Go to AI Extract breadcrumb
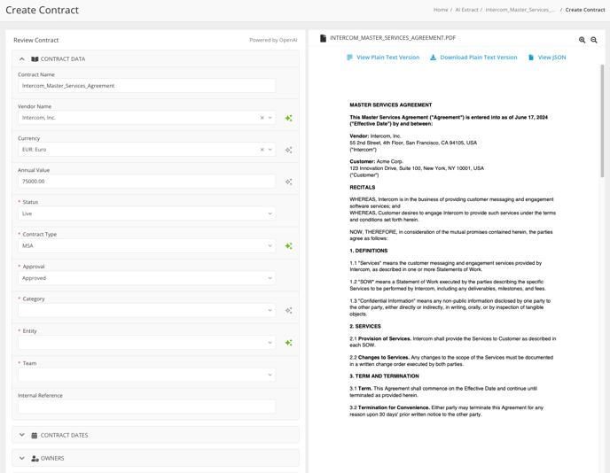The width and height of the screenshot is (610, 473). pyautogui.click(x=466, y=10)
